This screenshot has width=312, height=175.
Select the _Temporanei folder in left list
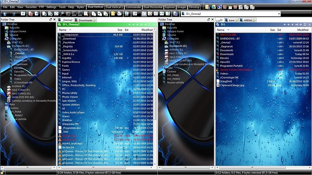[105, 35]
